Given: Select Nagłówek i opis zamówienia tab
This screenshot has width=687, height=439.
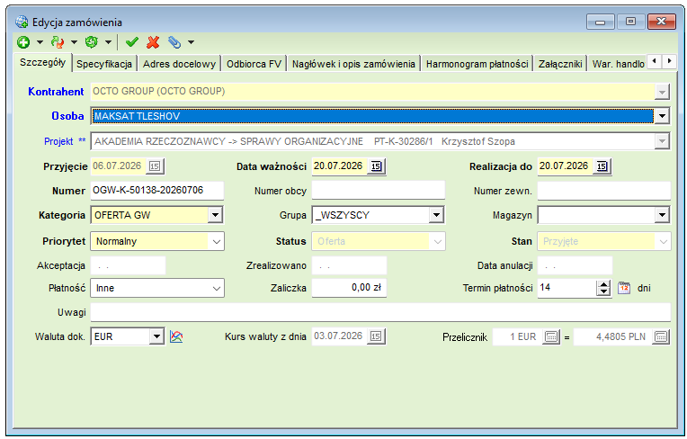Looking at the screenshot, I should [353, 64].
